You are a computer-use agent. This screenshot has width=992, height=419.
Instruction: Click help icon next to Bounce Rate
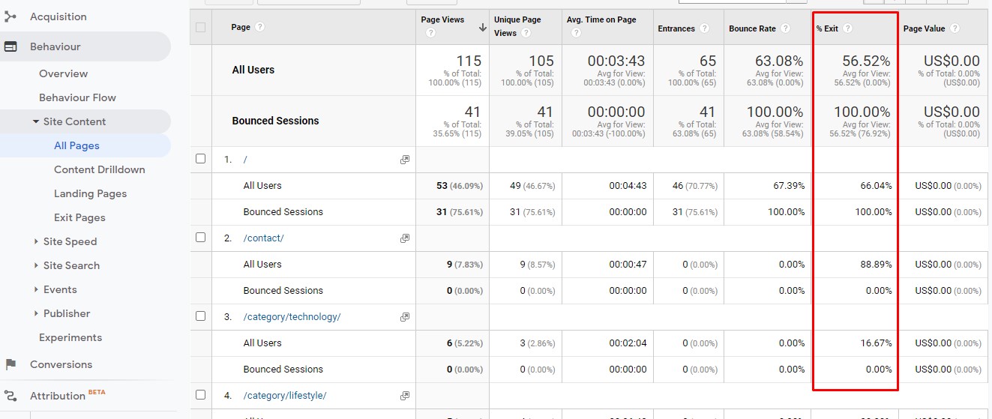pos(785,28)
